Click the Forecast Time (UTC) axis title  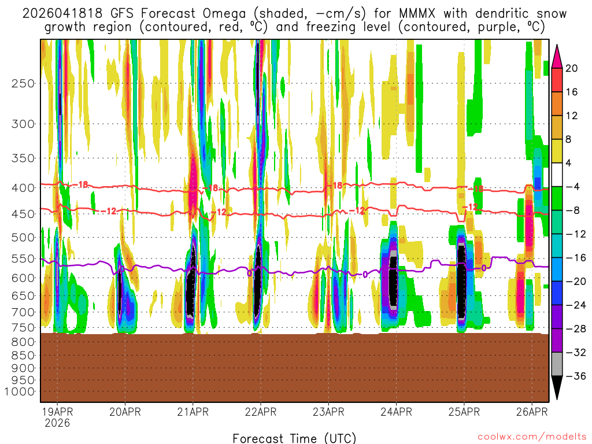click(x=294, y=438)
